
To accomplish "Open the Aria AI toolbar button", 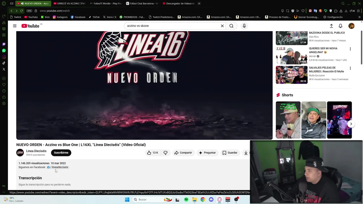I will [352, 11].
